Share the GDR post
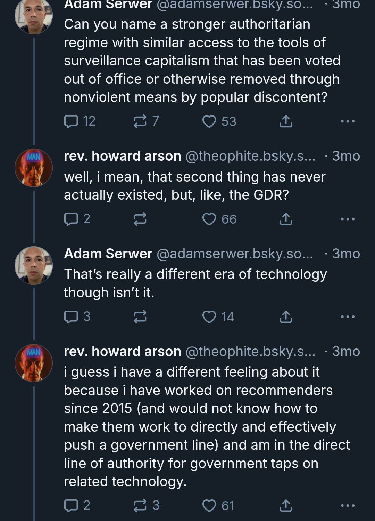The width and height of the screenshot is (375, 521). click(x=285, y=219)
